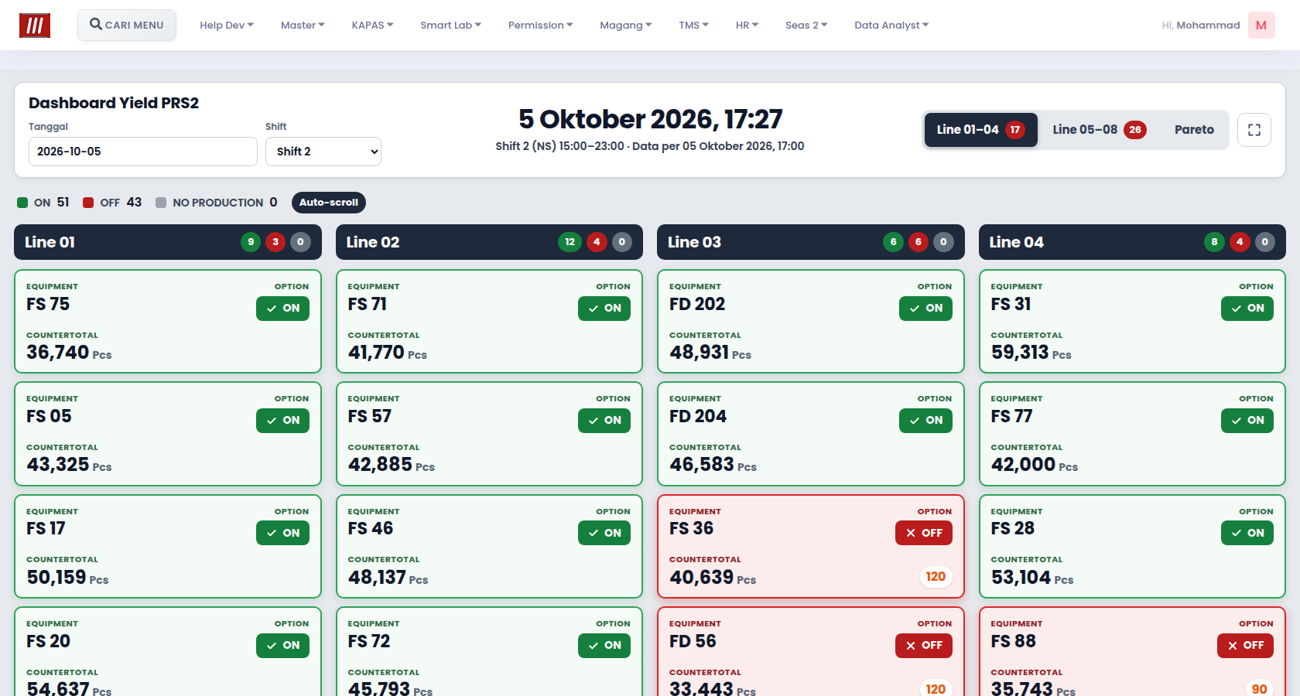The height and width of the screenshot is (696, 1300).
Task: Expand the Smart Lab menu
Action: 450,25
